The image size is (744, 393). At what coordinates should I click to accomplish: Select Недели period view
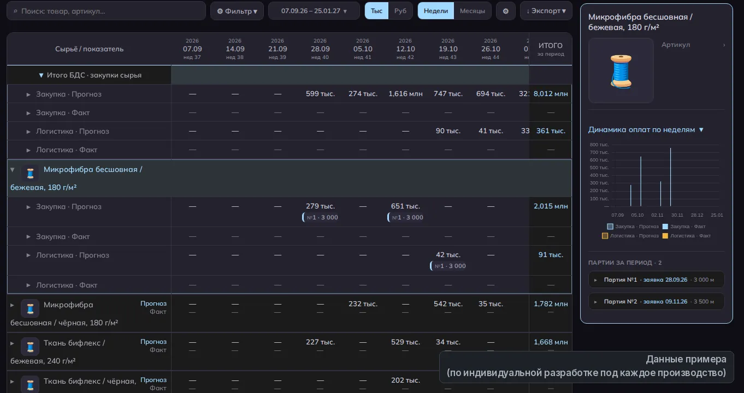435,11
